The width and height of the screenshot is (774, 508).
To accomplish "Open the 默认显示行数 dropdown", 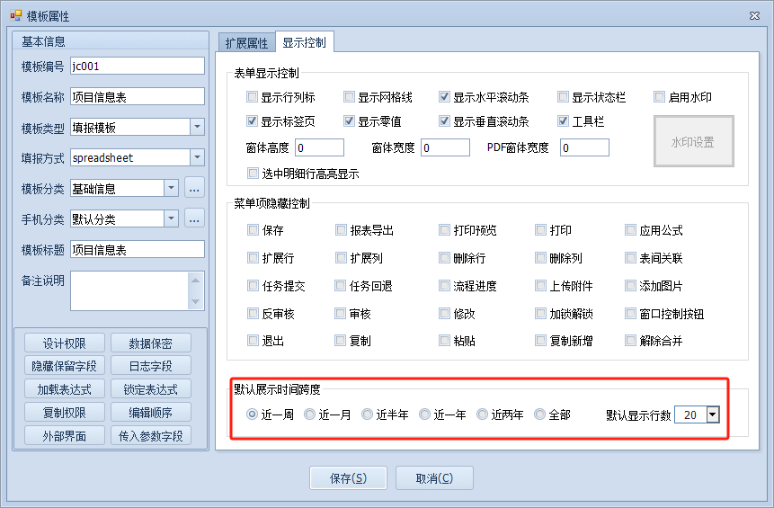I will (713, 414).
